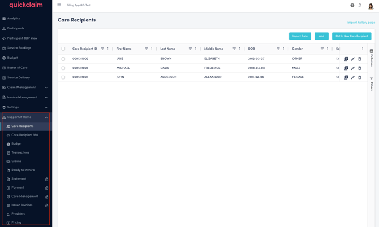Tick the checkbox for Michael Davis row
Screen dimensions: 379x227
pos(63,68)
